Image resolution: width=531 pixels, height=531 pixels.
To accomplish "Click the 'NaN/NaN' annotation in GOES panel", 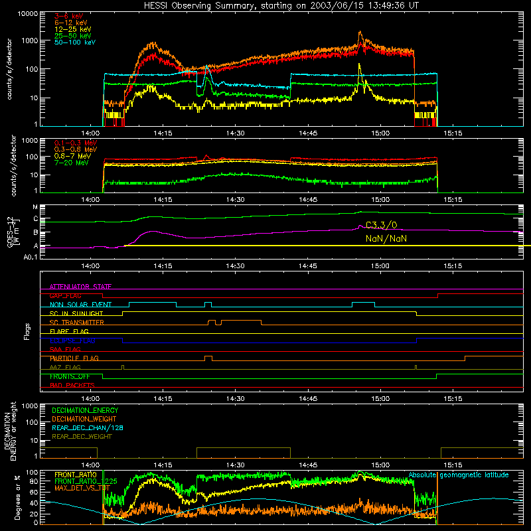I will tap(386, 239).
